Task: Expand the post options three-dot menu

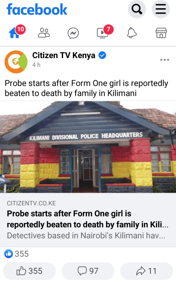Action: tap(165, 60)
